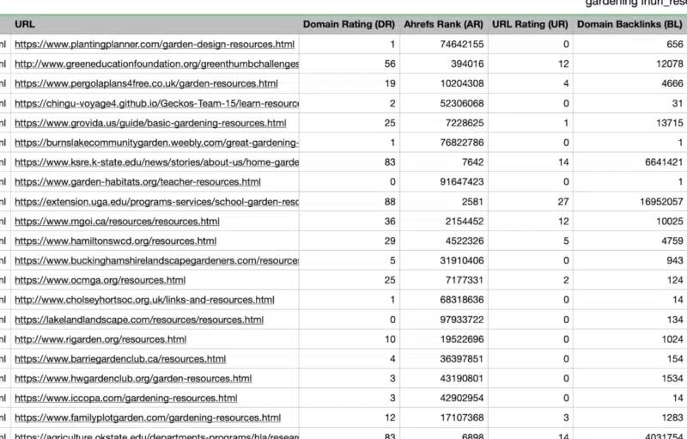Open the pergolaplans4free.co.uk garden-resources link
This screenshot has height=439, width=687.
click(x=146, y=83)
